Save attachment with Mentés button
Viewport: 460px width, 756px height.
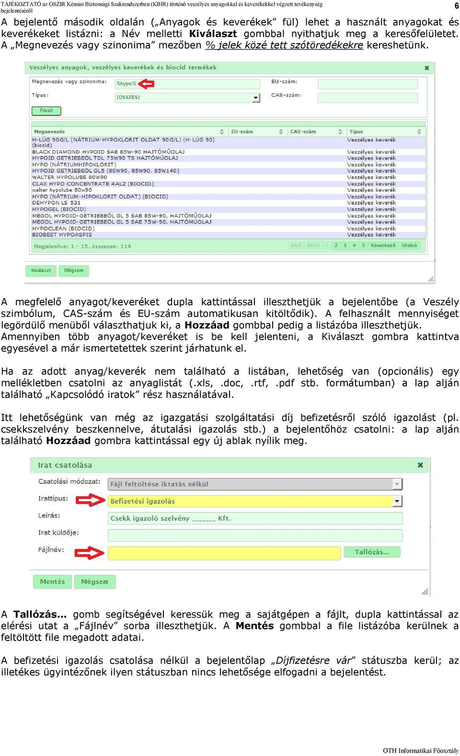point(52,582)
